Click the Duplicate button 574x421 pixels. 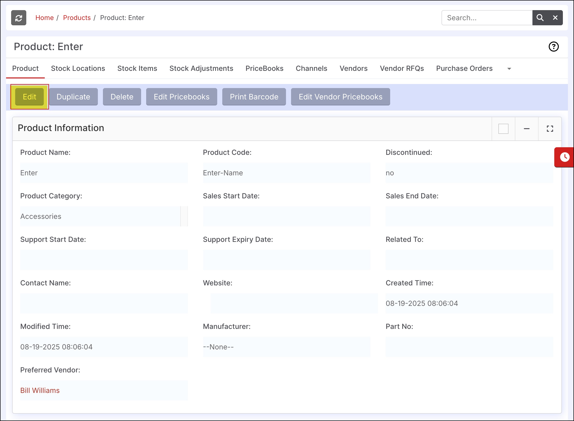[x=73, y=97]
